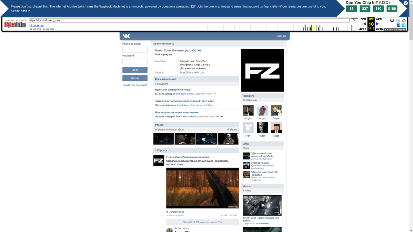Click the Wayback Go button
Viewport: 413px width, 232px height.
(354, 20)
